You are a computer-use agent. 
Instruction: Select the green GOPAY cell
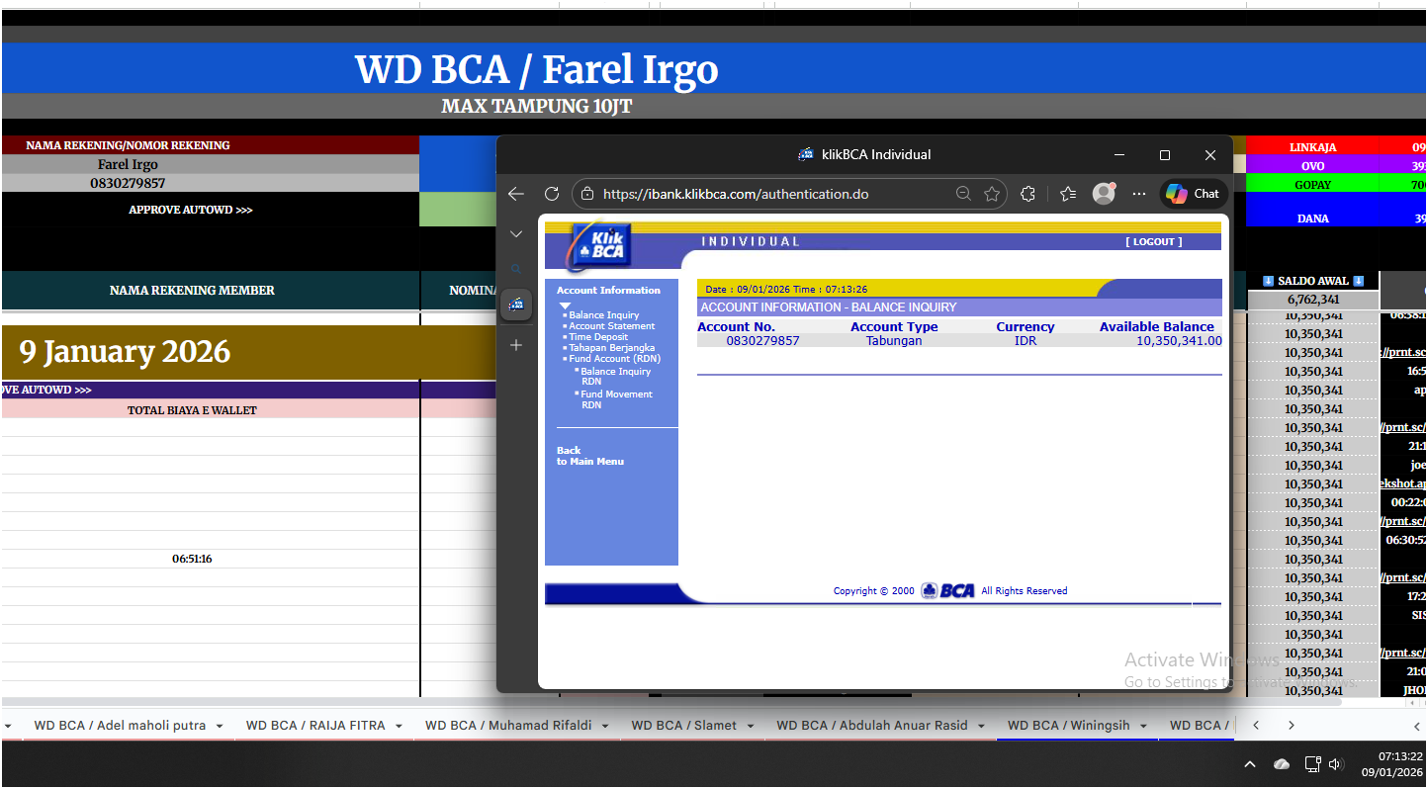tap(1313, 184)
